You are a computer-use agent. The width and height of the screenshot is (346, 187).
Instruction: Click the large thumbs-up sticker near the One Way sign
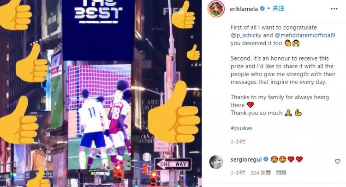tap(174, 112)
